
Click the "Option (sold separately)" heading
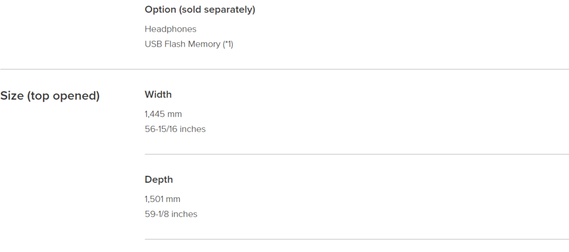(200, 10)
